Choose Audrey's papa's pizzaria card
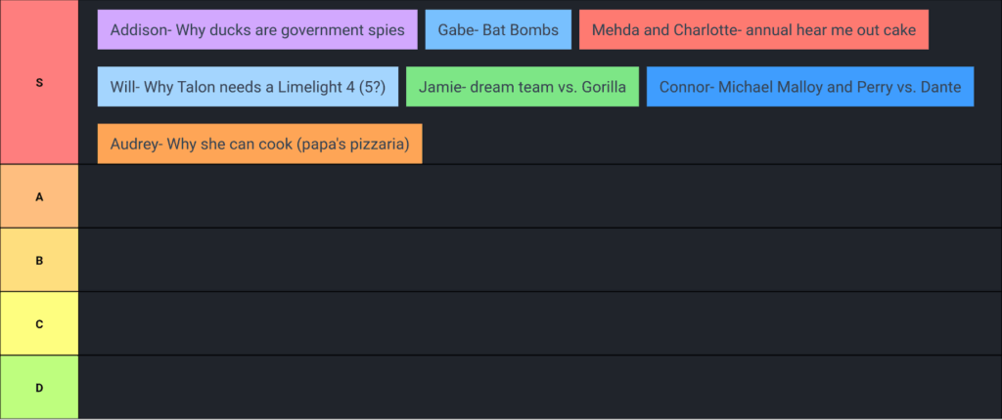1002x420 pixels. [259, 144]
